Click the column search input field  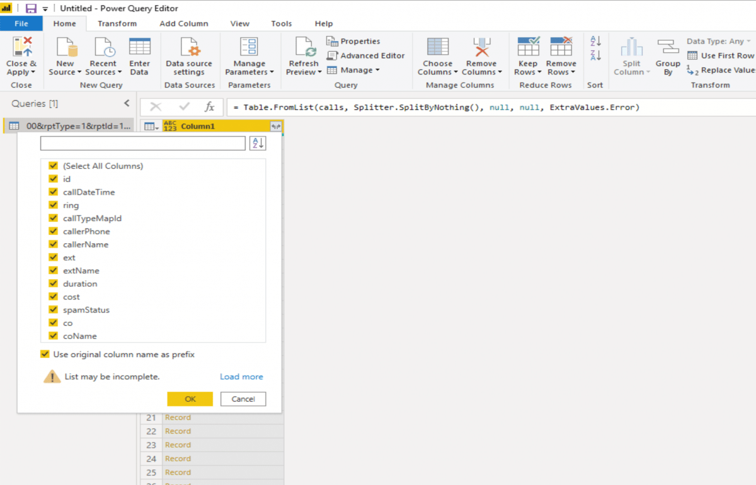pos(142,144)
